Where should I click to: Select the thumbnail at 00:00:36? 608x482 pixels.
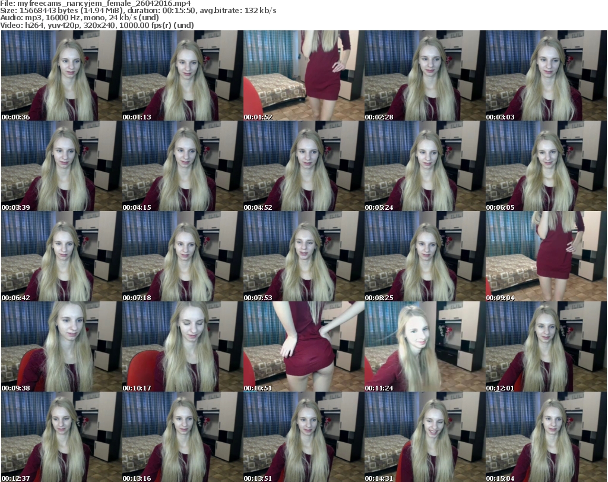coord(62,75)
